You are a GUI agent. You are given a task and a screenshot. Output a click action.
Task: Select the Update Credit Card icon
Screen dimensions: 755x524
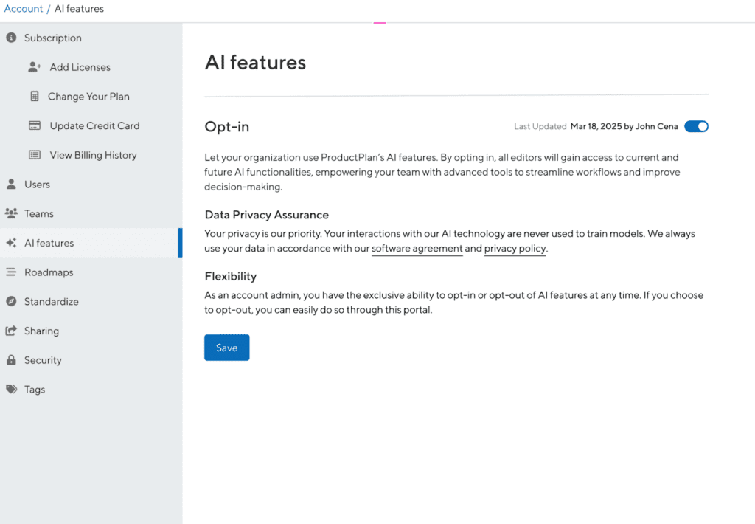tap(35, 125)
